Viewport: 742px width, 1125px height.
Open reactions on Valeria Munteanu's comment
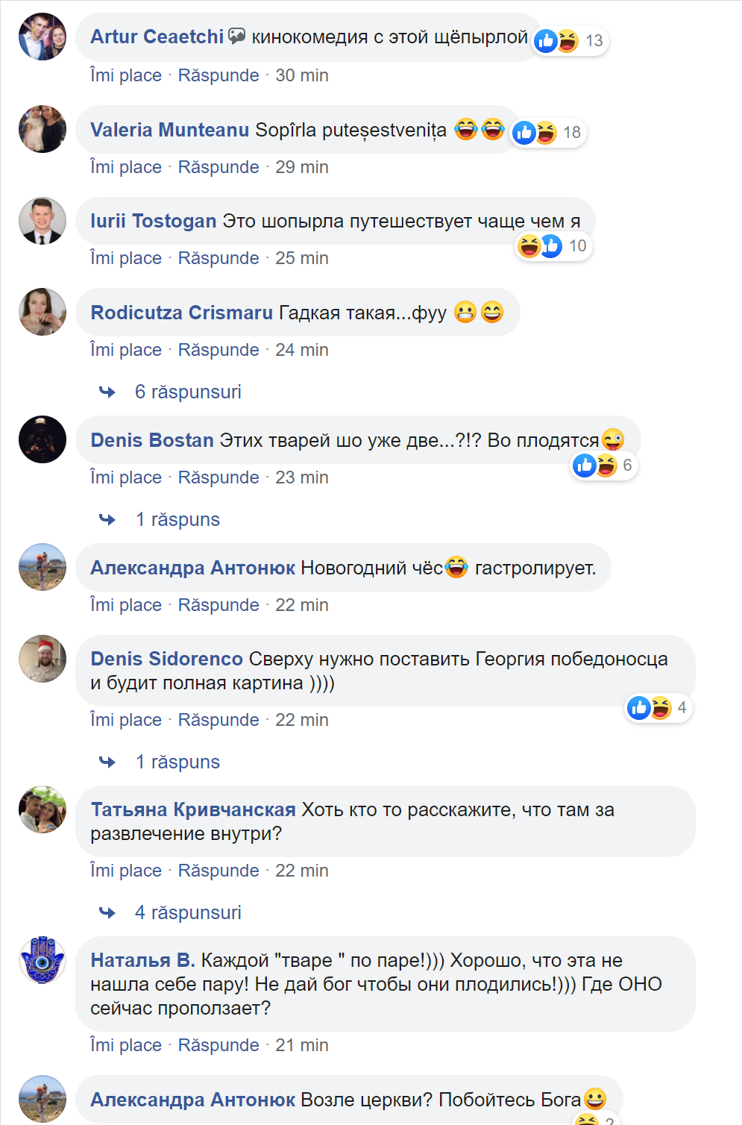click(547, 133)
